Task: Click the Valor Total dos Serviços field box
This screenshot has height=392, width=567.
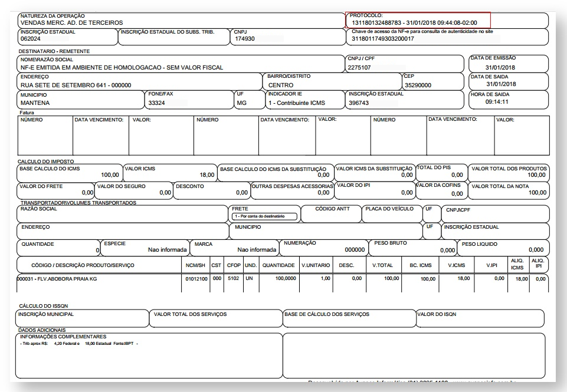Action: (x=216, y=318)
